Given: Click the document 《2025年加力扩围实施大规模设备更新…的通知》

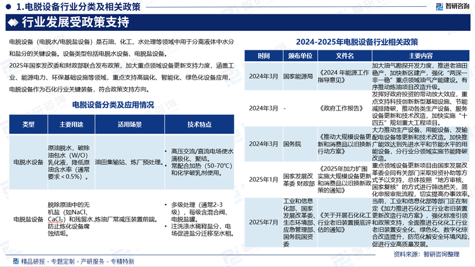Looking at the screenshot, I should (x=345, y=180).
